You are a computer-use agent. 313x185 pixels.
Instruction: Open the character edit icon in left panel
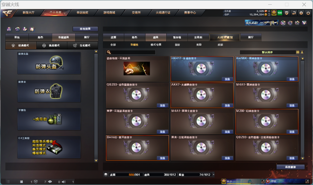[25, 29]
